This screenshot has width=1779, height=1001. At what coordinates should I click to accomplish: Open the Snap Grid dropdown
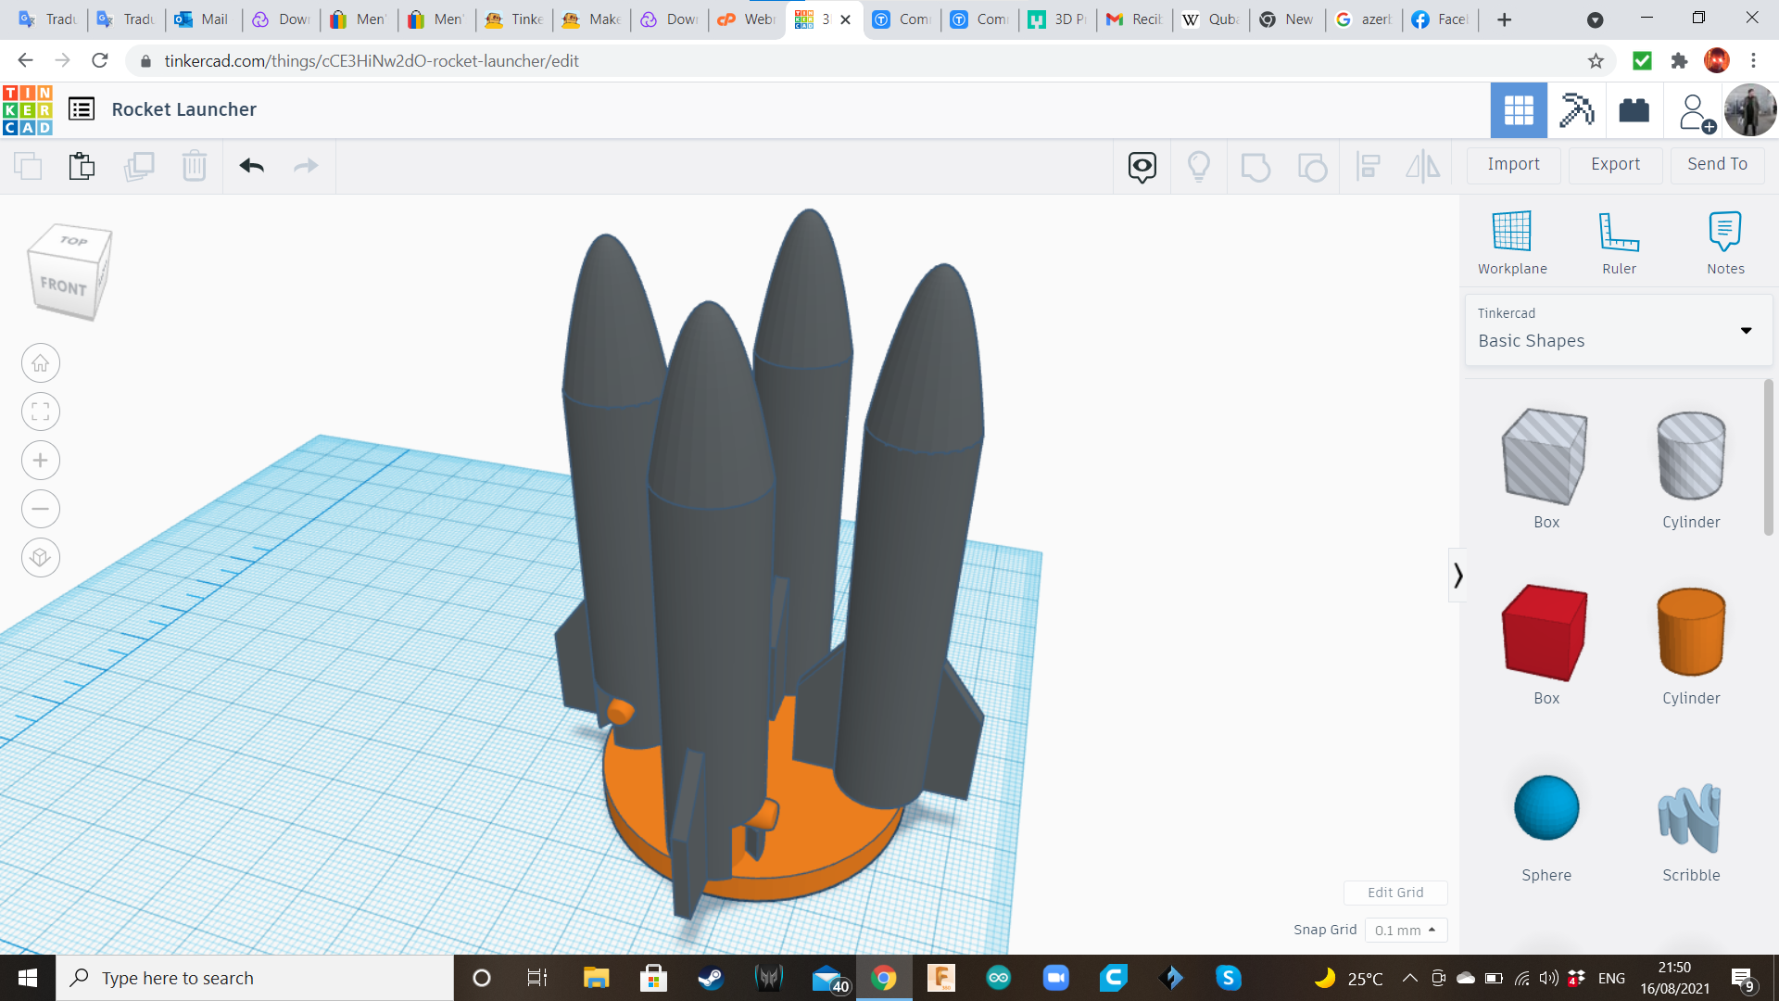pos(1406,930)
